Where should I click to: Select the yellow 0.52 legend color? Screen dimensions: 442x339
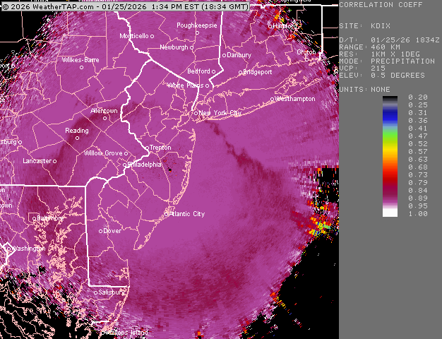pos(390,143)
